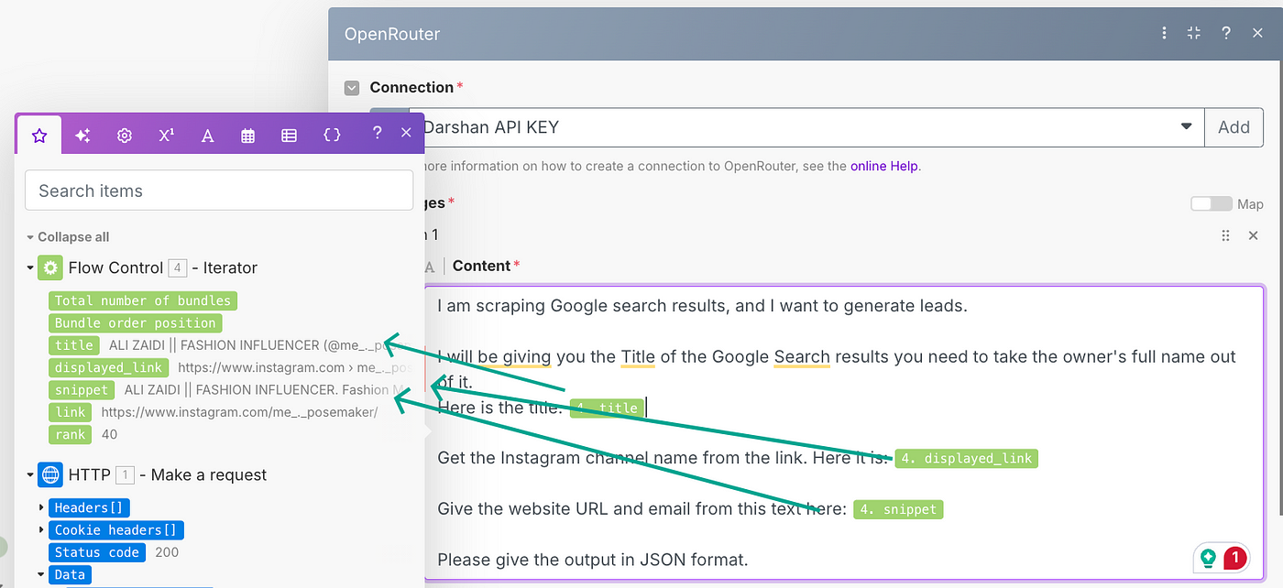Viewport: 1283px width, 588px height.
Task: Close the mapping panel with X
Action: point(406,133)
